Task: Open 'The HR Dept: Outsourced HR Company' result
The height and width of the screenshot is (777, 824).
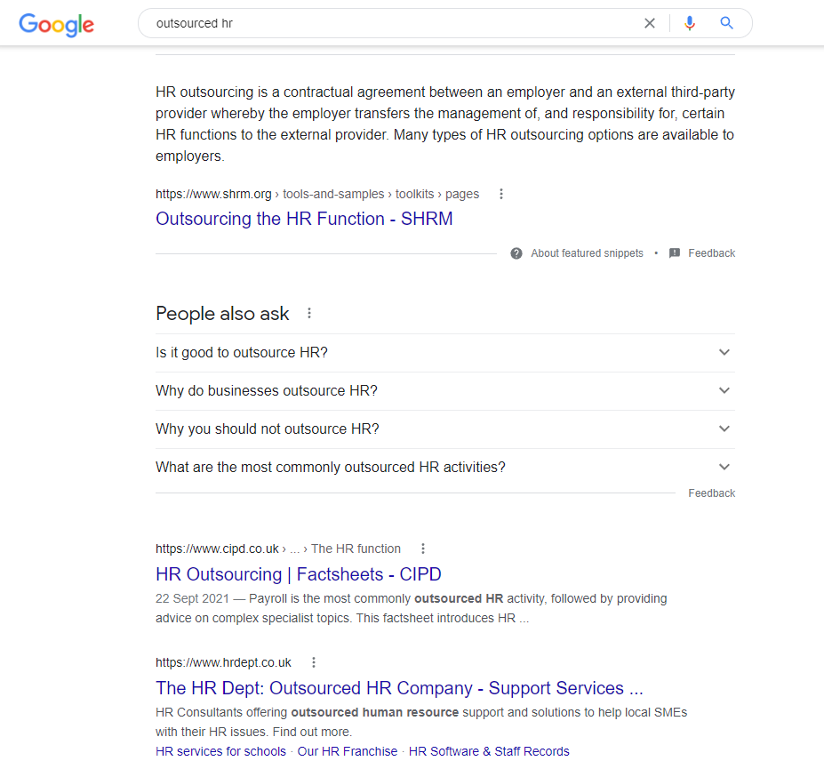Action: coord(399,688)
